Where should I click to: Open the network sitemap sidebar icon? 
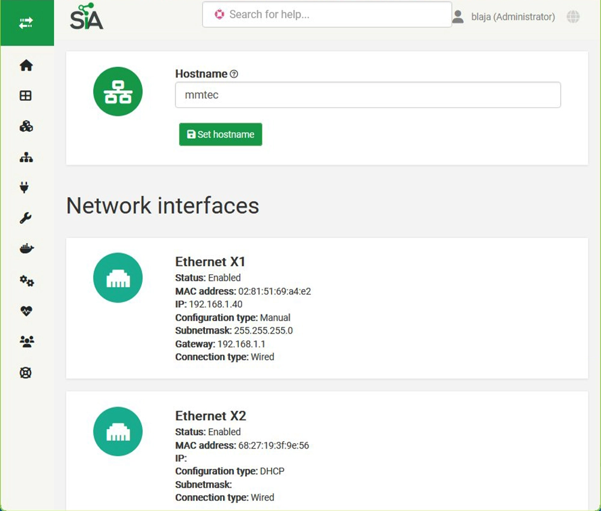[x=26, y=157]
